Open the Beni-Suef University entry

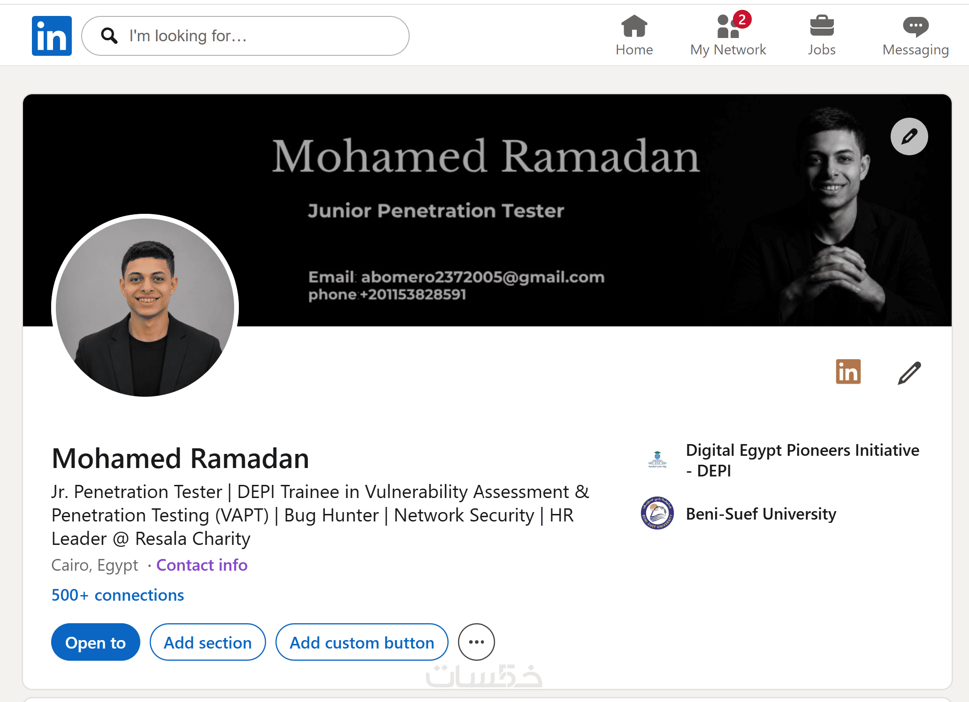(x=739, y=513)
